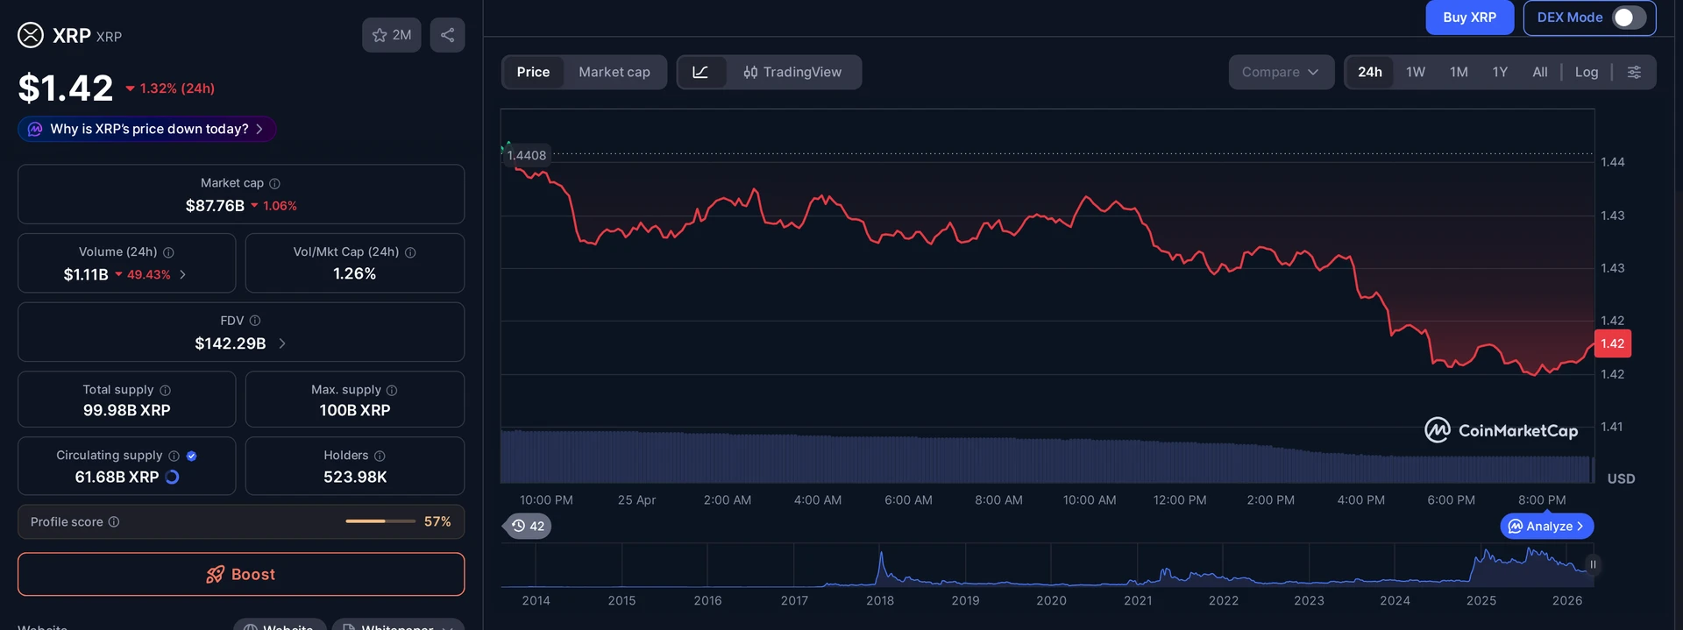Switch to the TradingView chart
Screen dimensions: 1683x630
(792, 72)
